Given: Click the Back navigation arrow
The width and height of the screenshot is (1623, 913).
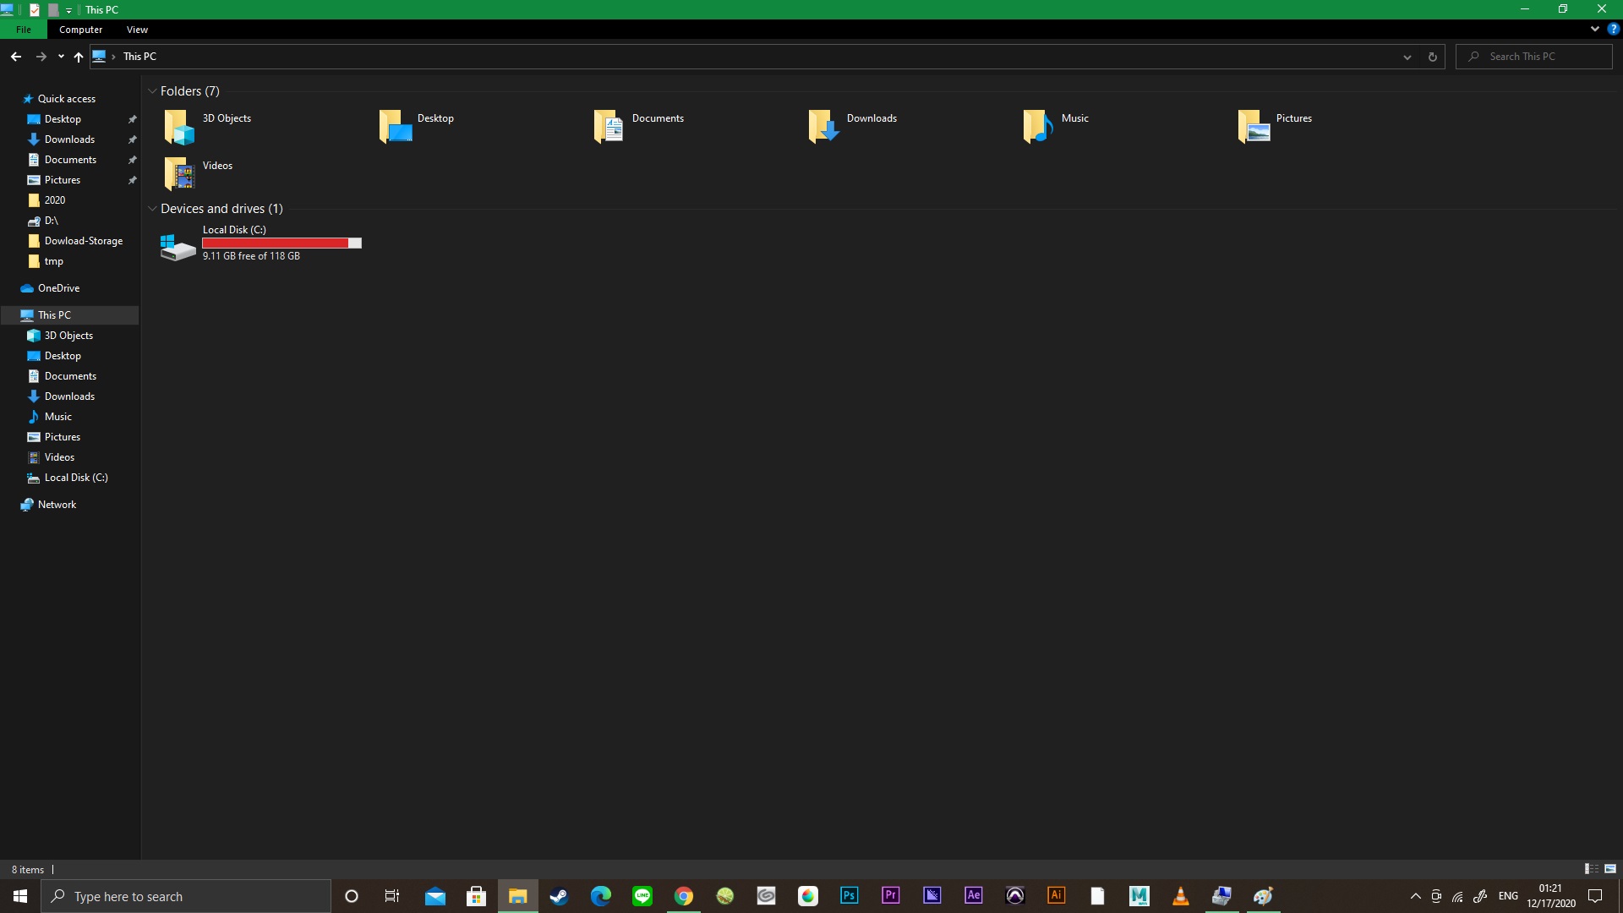Looking at the screenshot, I should [x=16, y=57].
